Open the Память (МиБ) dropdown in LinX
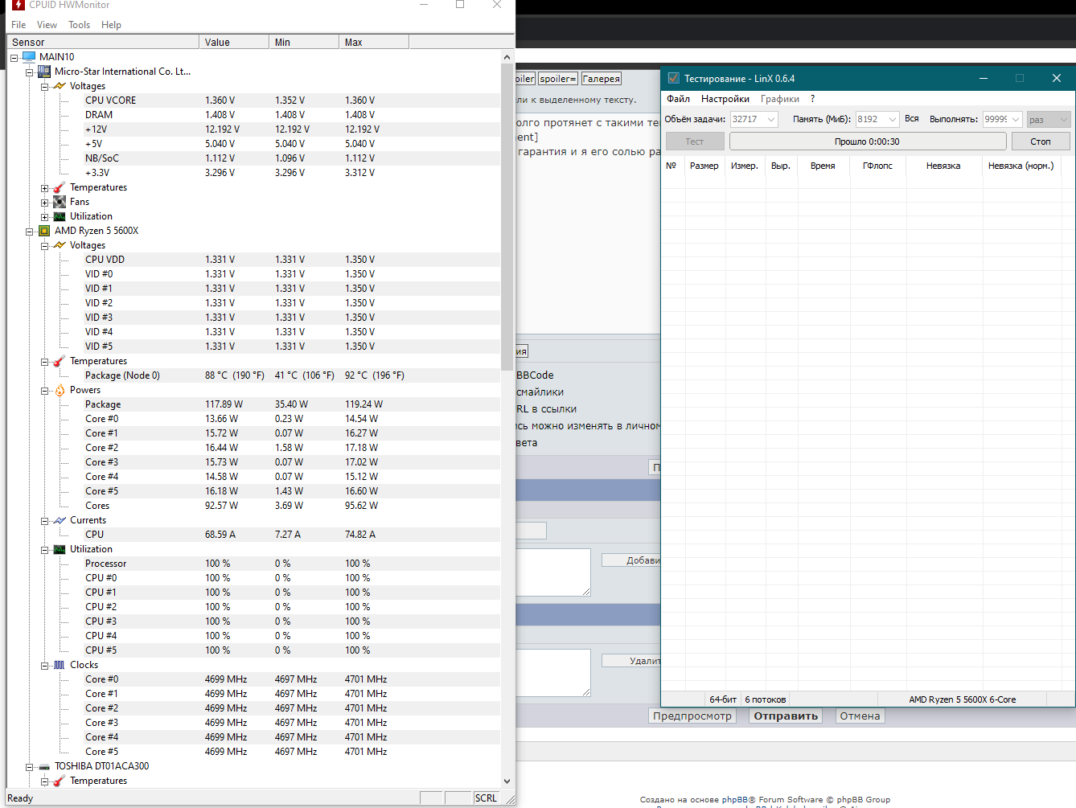This screenshot has width=1076, height=808. pos(892,119)
